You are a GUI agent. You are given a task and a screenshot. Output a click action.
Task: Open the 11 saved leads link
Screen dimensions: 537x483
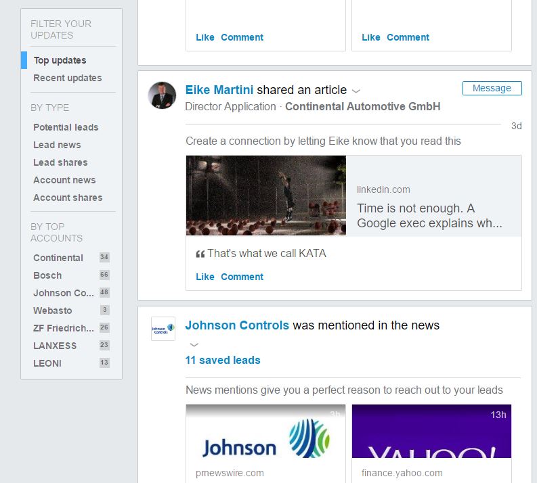pyautogui.click(x=223, y=360)
